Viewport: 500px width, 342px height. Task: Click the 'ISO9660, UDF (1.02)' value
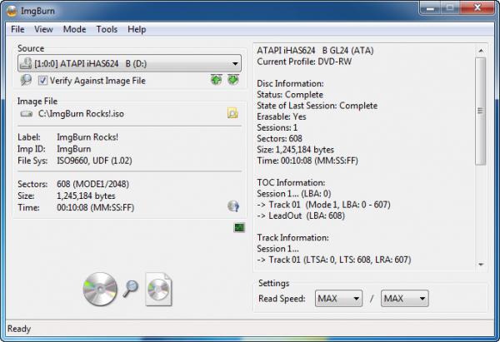tap(94, 161)
